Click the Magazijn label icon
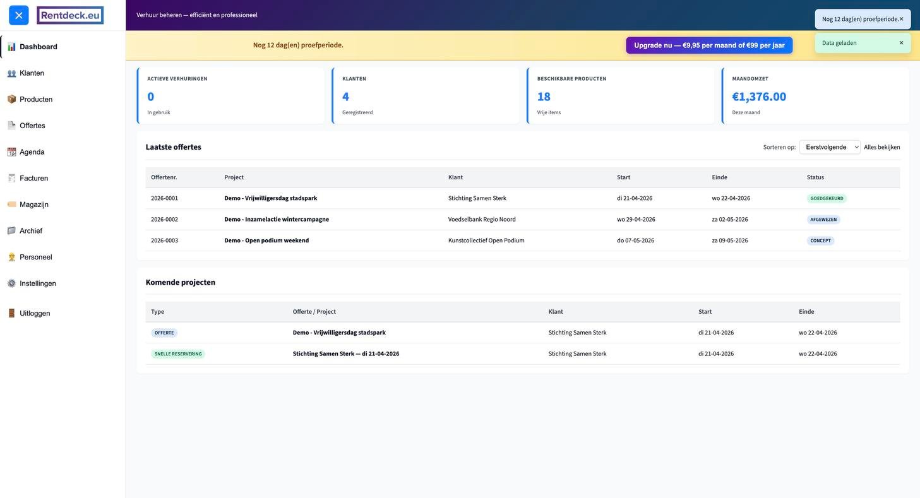Image resolution: width=920 pixels, height=498 pixels. click(11, 205)
